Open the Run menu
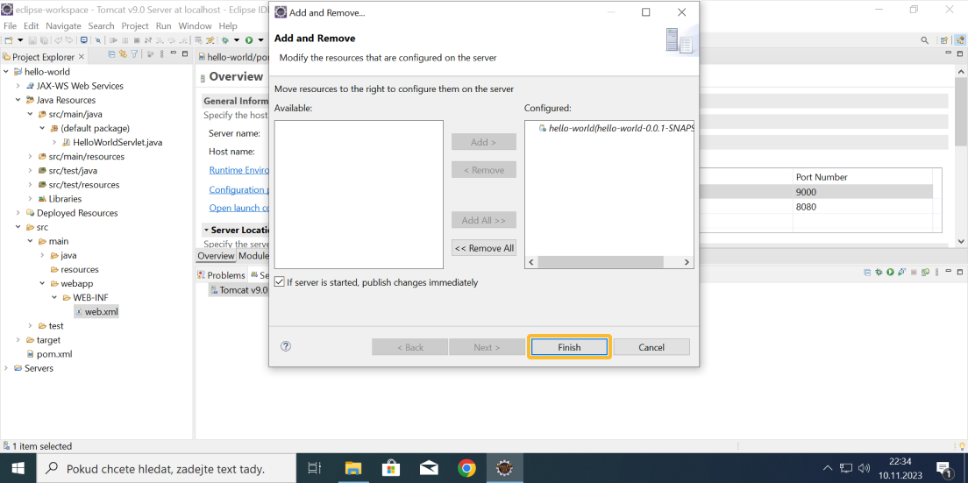Image resolution: width=968 pixels, height=483 pixels. point(164,26)
